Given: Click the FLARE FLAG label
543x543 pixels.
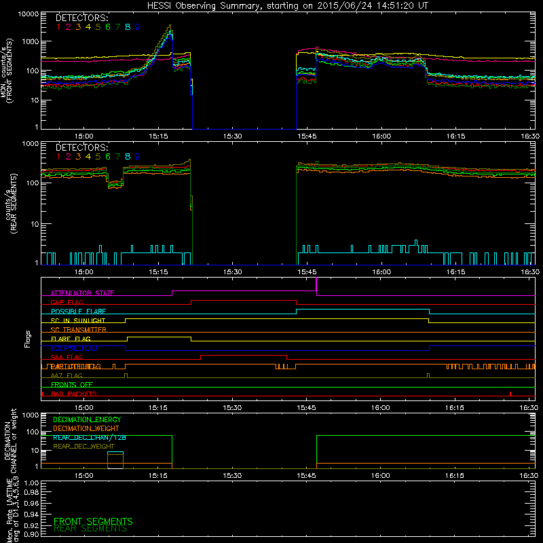Looking at the screenshot, I should click(71, 339).
